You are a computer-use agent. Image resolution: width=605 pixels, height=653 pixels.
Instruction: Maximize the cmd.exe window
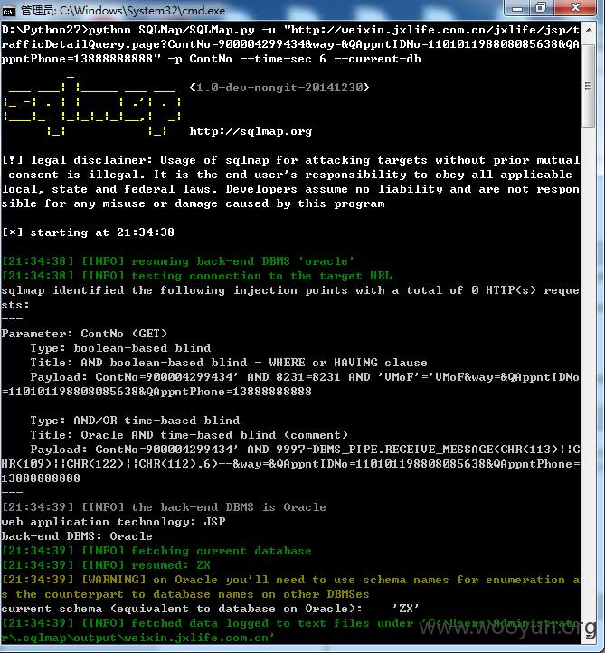541,8
